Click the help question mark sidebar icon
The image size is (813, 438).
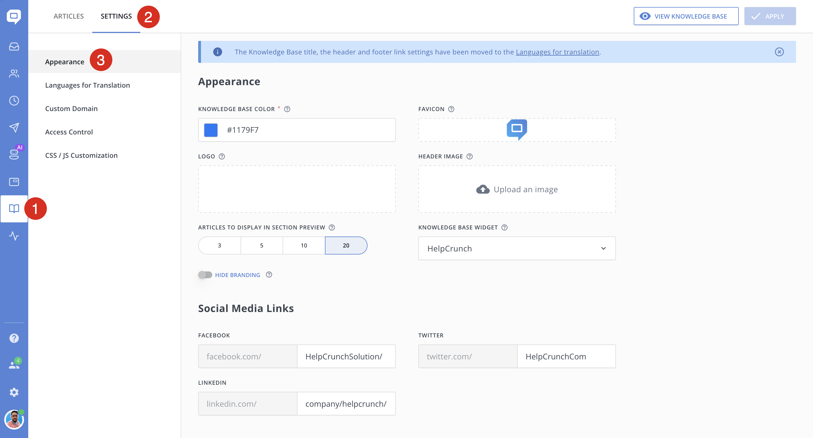(x=14, y=338)
